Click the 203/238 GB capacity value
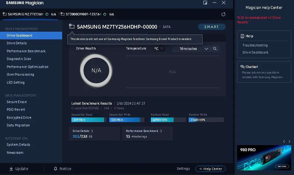 coord(82,137)
